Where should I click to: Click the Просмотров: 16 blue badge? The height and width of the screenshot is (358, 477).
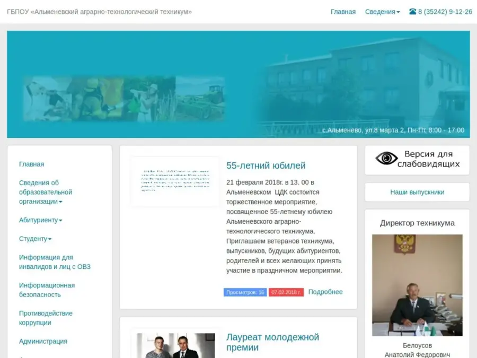[245, 292]
